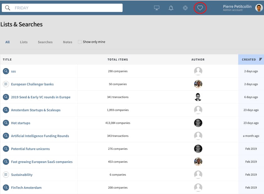
Task: Click the monitor dashboard icon
Action: tap(157, 8)
